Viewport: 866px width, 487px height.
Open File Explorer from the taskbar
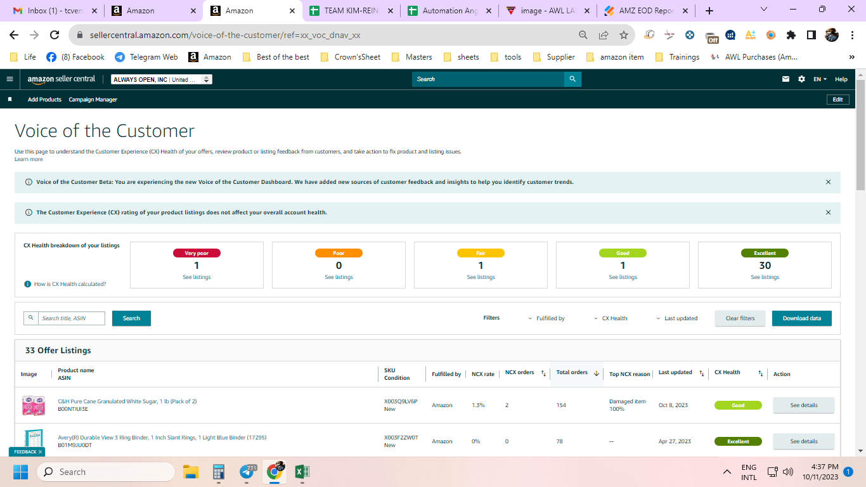191,472
